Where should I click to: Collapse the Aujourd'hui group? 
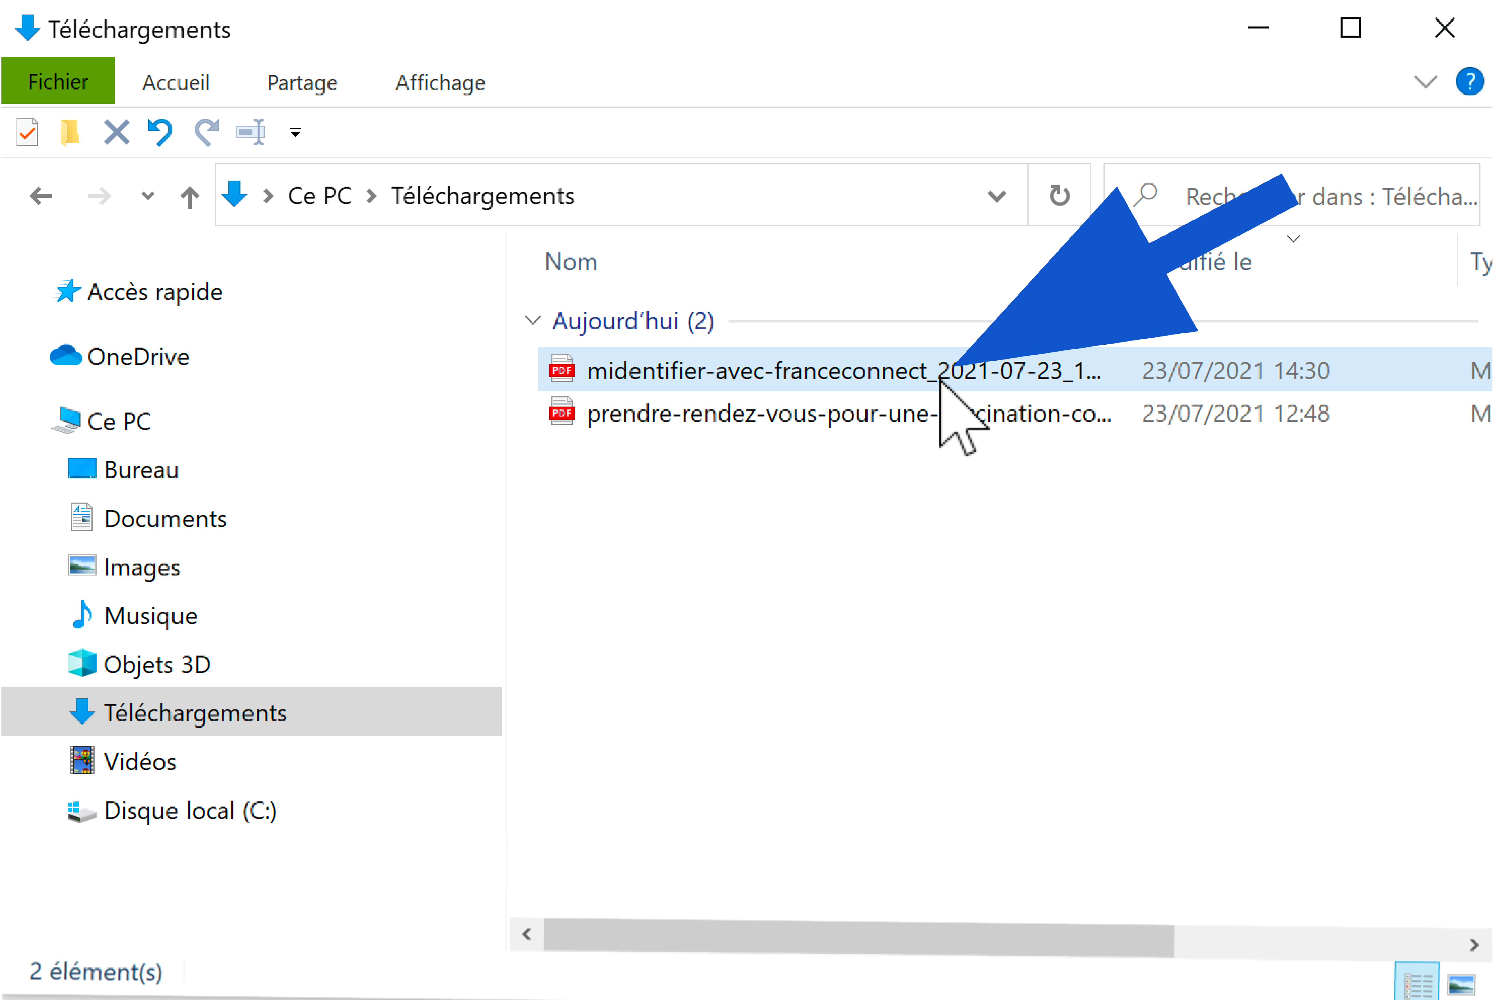(533, 321)
